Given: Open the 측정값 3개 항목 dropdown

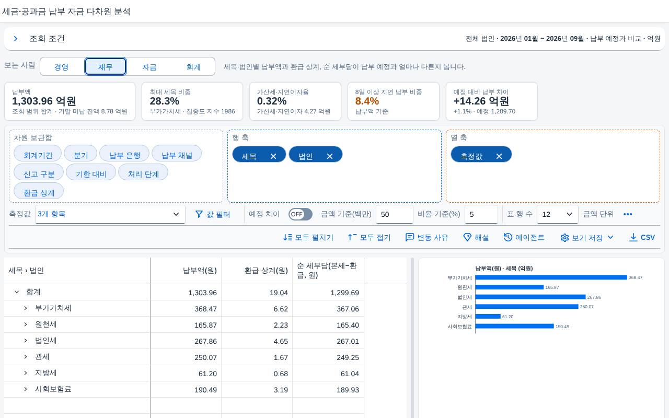Looking at the screenshot, I should tap(110, 214).
